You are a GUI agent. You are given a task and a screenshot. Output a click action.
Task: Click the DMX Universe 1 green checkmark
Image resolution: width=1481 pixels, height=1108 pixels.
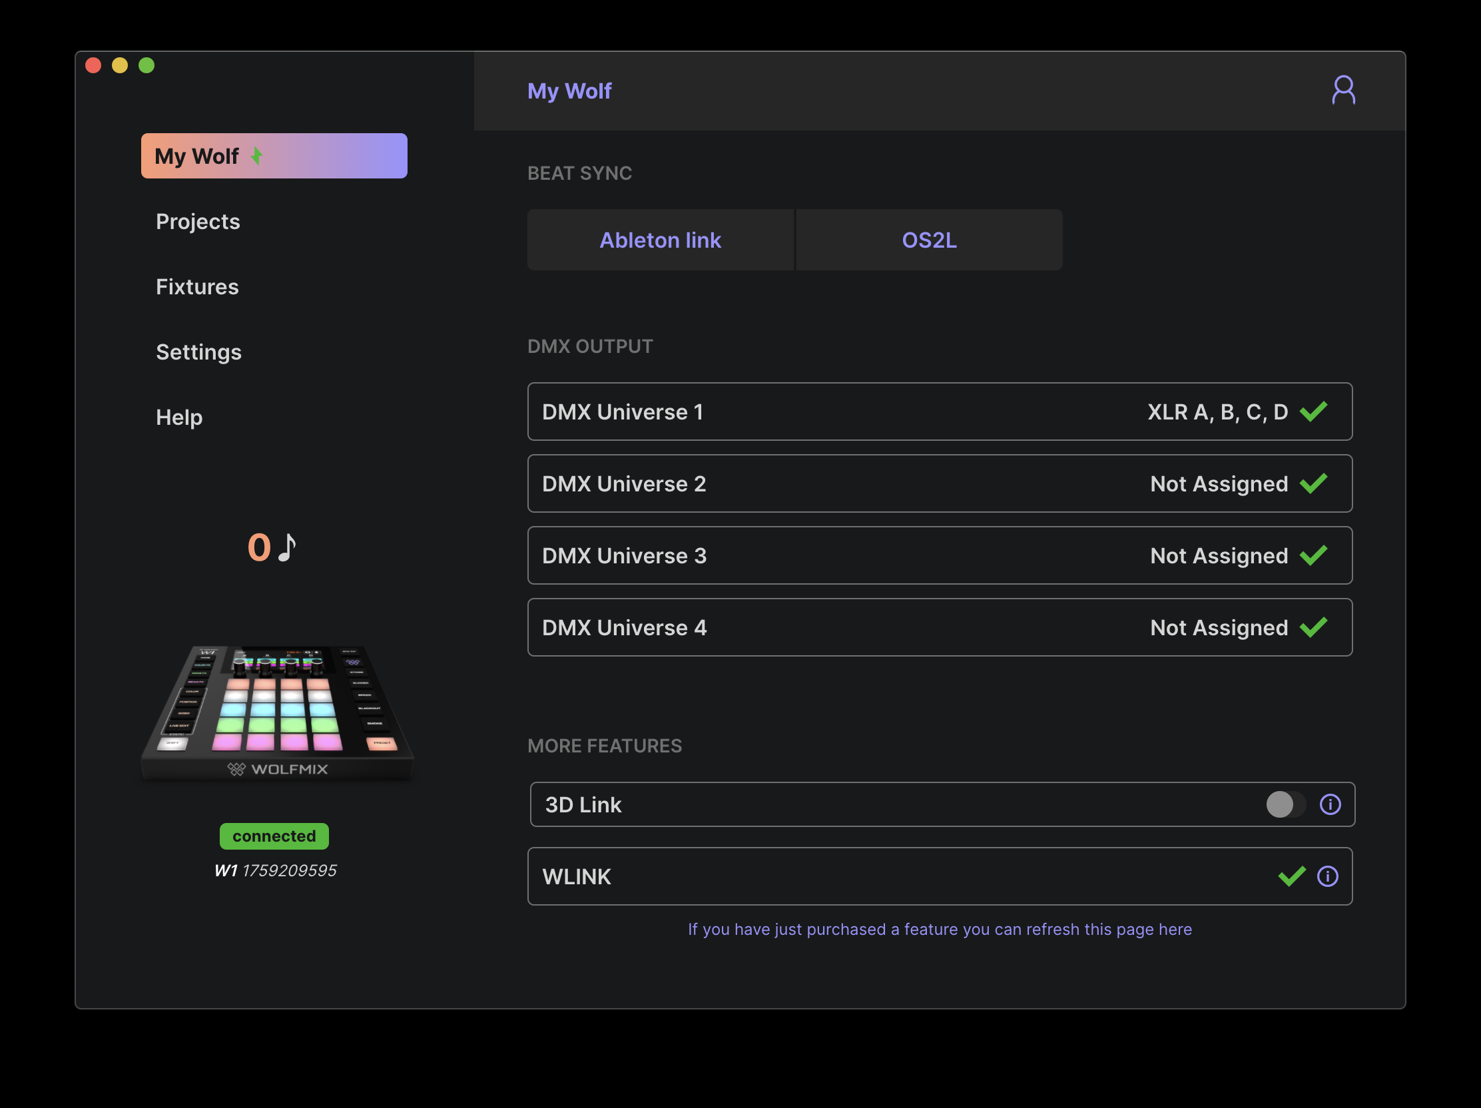[x=1313, y=412]
